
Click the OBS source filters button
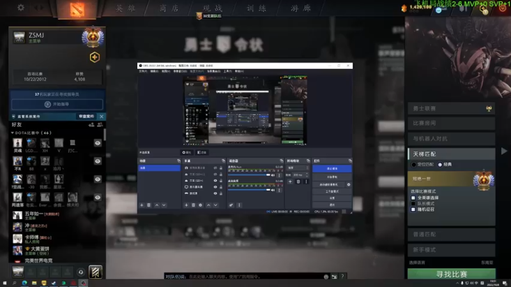coord(202,152)
